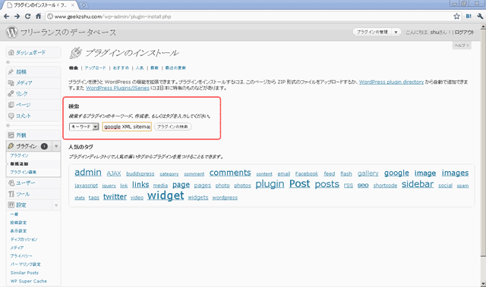Viewport: 486px width, 287px height.
Task: Click the WordPress logo in the header
Action: click(x=12, y=32)
